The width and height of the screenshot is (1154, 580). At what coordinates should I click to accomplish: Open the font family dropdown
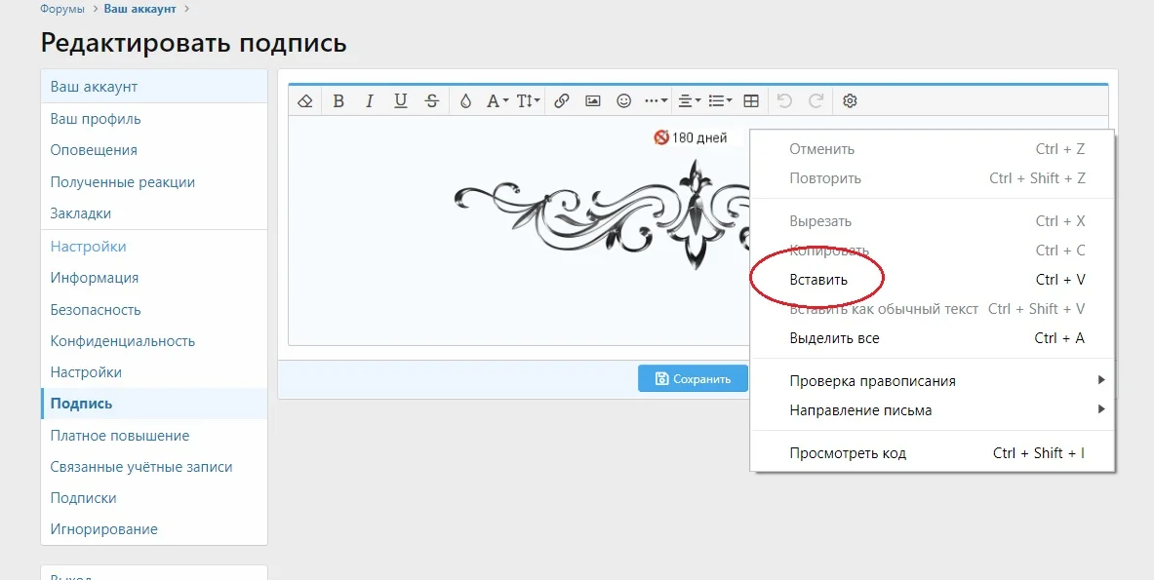click(497, 100)
